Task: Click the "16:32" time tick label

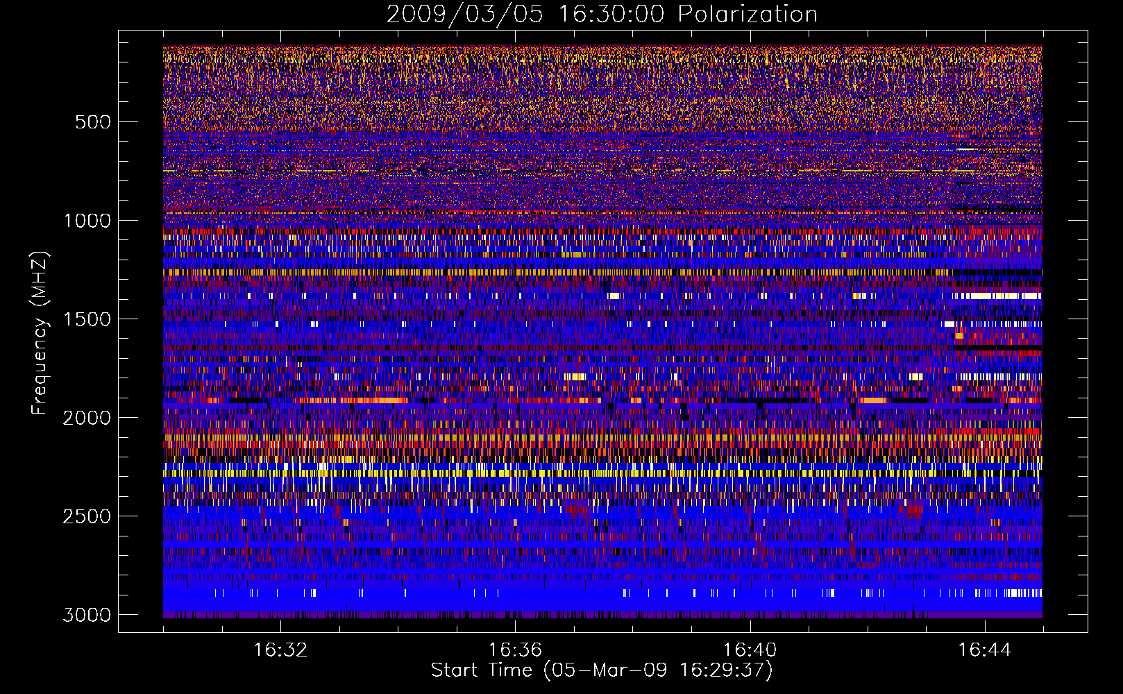Action: point(280,650)
